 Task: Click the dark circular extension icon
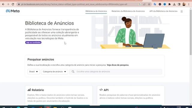(160, 4)
